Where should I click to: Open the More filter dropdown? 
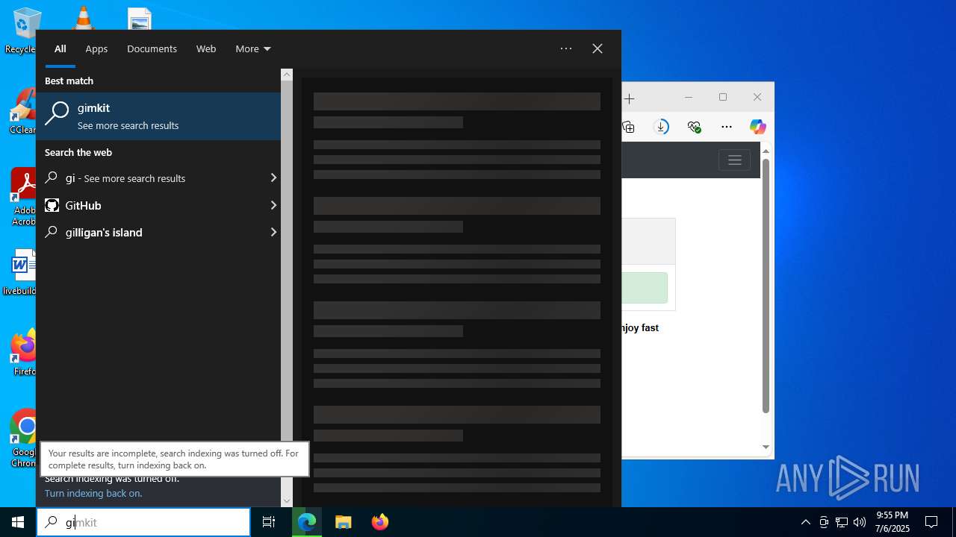[252, 49]
